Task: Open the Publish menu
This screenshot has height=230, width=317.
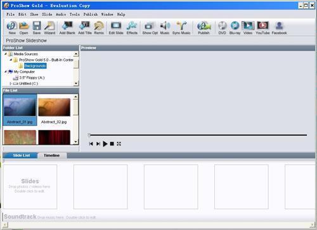Action: 91,15
